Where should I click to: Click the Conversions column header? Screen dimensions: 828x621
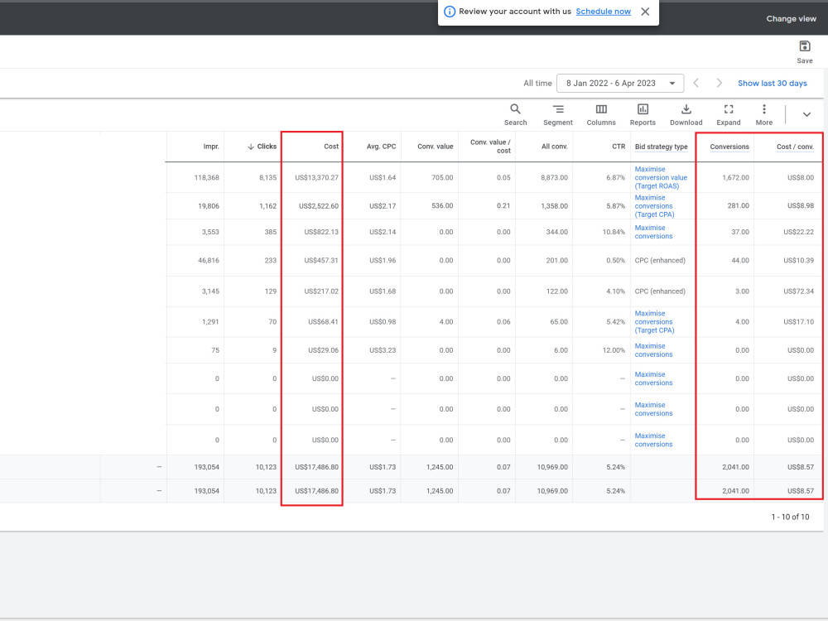click(729, 147)
